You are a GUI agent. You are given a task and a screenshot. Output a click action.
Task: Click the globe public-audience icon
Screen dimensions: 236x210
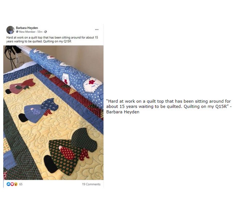46,32
